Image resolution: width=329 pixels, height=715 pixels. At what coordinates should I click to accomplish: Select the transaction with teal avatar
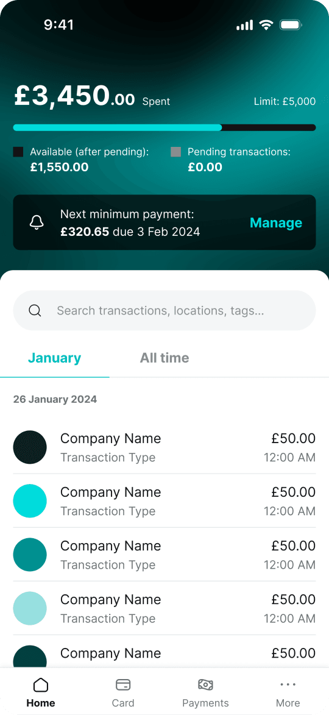164,555
